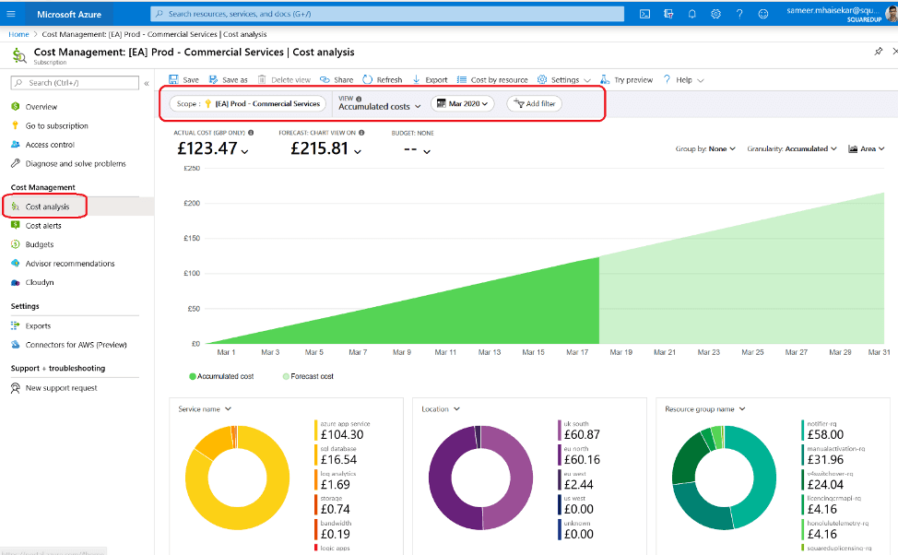Click the uk south £60.87 entry
Viewport: 898px width, 555px height.
pyautogui.click(x=579, y=431)
